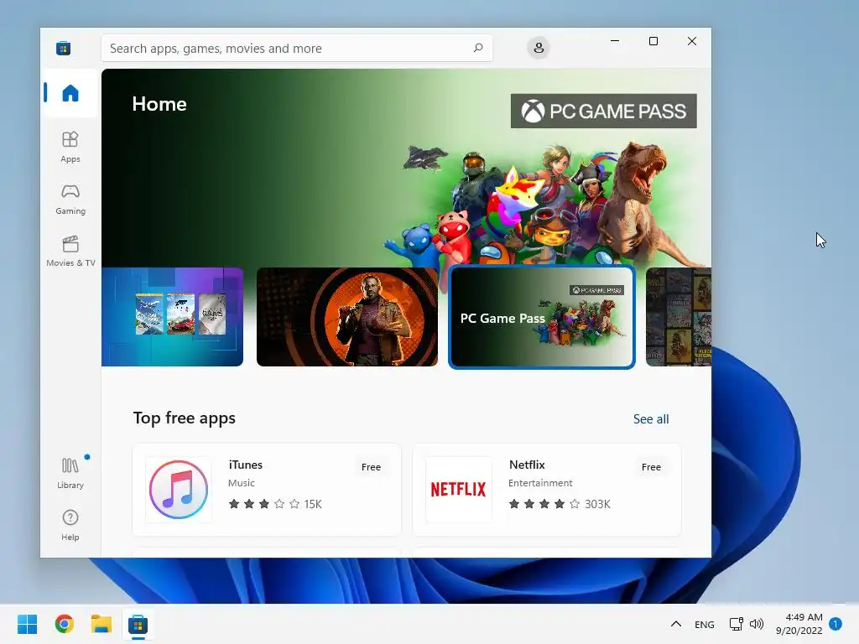Select the Deathloop character thumbnail

[x=346, y=316]
